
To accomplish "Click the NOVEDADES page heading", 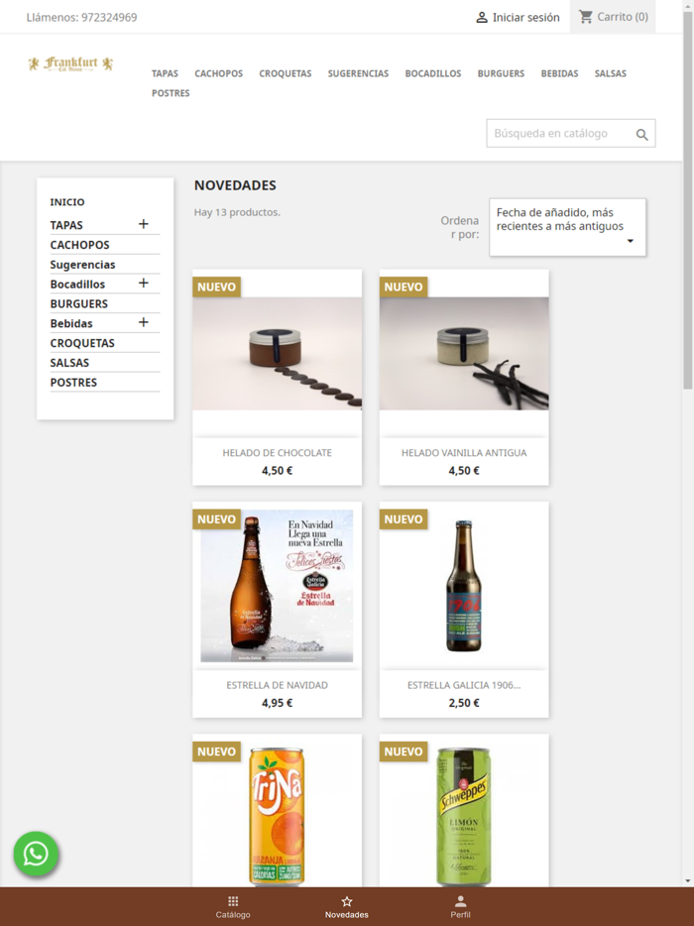I will [235, 184].
